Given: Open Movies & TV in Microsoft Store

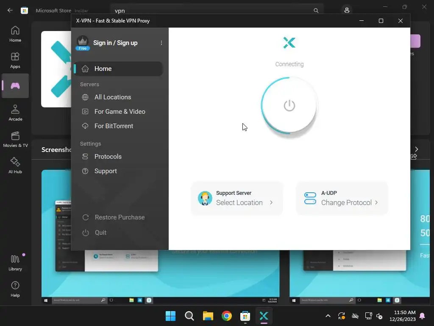Looking at the screenshot, I should click(x=15, y=139).
